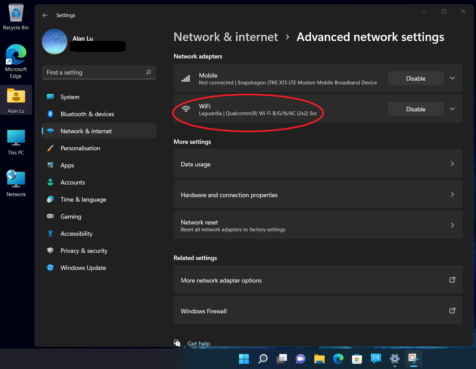Click the Windows Update sidebar icon
The width and height of the screenshot is (476, 369).
point(50,268)
